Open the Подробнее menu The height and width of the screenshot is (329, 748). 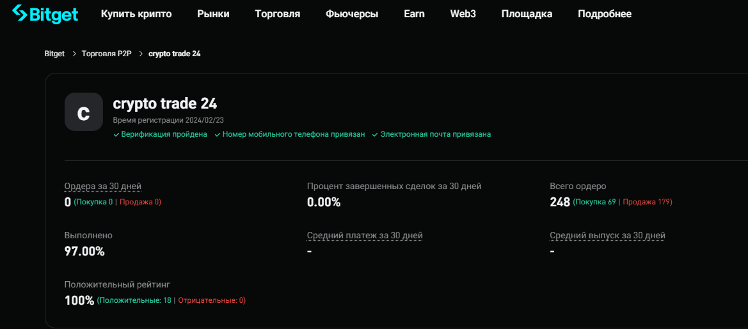click(605, 14)
